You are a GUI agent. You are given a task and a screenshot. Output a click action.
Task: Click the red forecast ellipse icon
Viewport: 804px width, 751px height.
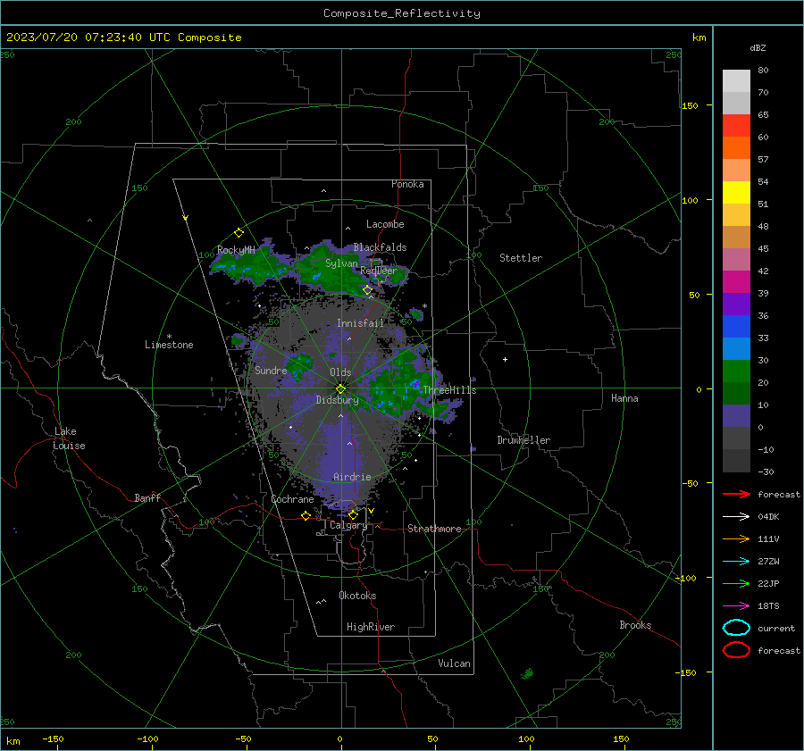tap(736, 650)
